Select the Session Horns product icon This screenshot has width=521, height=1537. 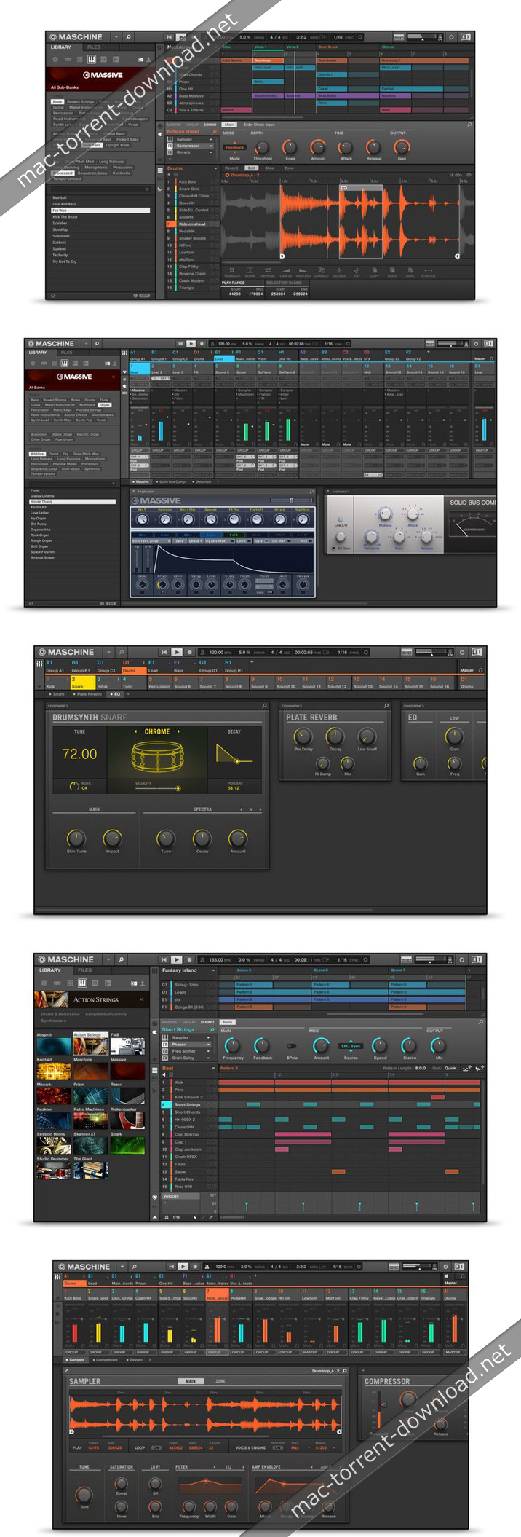[x=53, y=1146]
